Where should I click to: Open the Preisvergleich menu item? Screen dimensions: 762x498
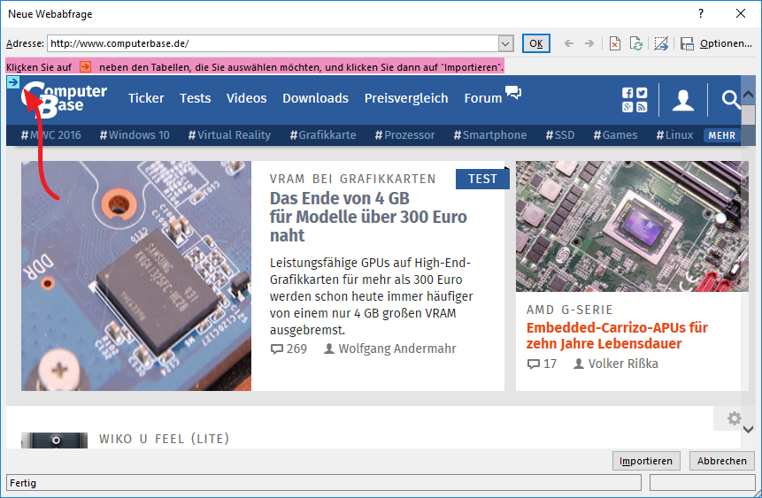click(x=406, y=98)
